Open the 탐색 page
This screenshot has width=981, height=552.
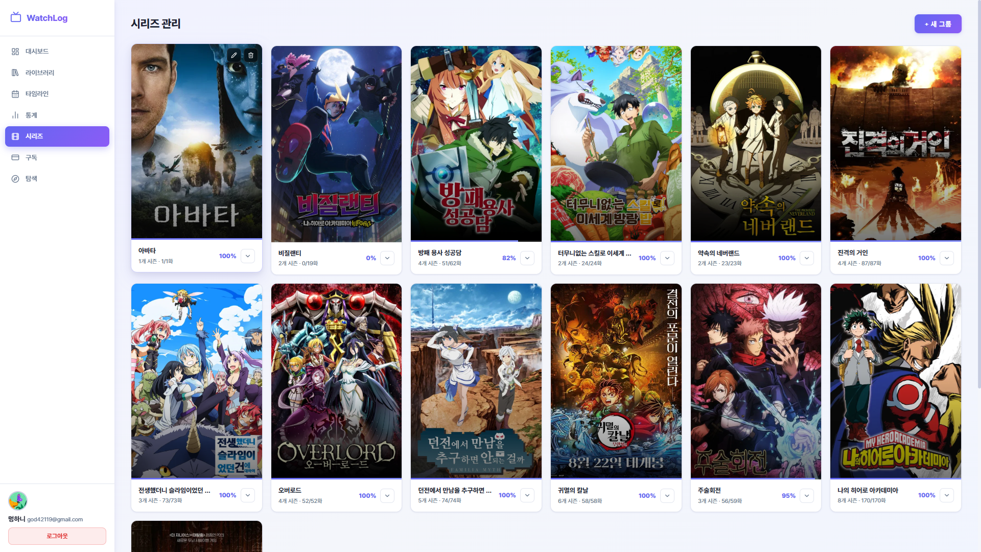pyautogui.click(x=57, y=179)
